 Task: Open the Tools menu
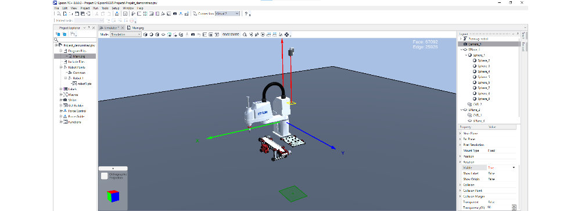coord(105,8)
